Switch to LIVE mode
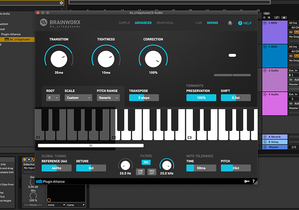299x210 pixels. pyautogui.click(x=199, y=23)
